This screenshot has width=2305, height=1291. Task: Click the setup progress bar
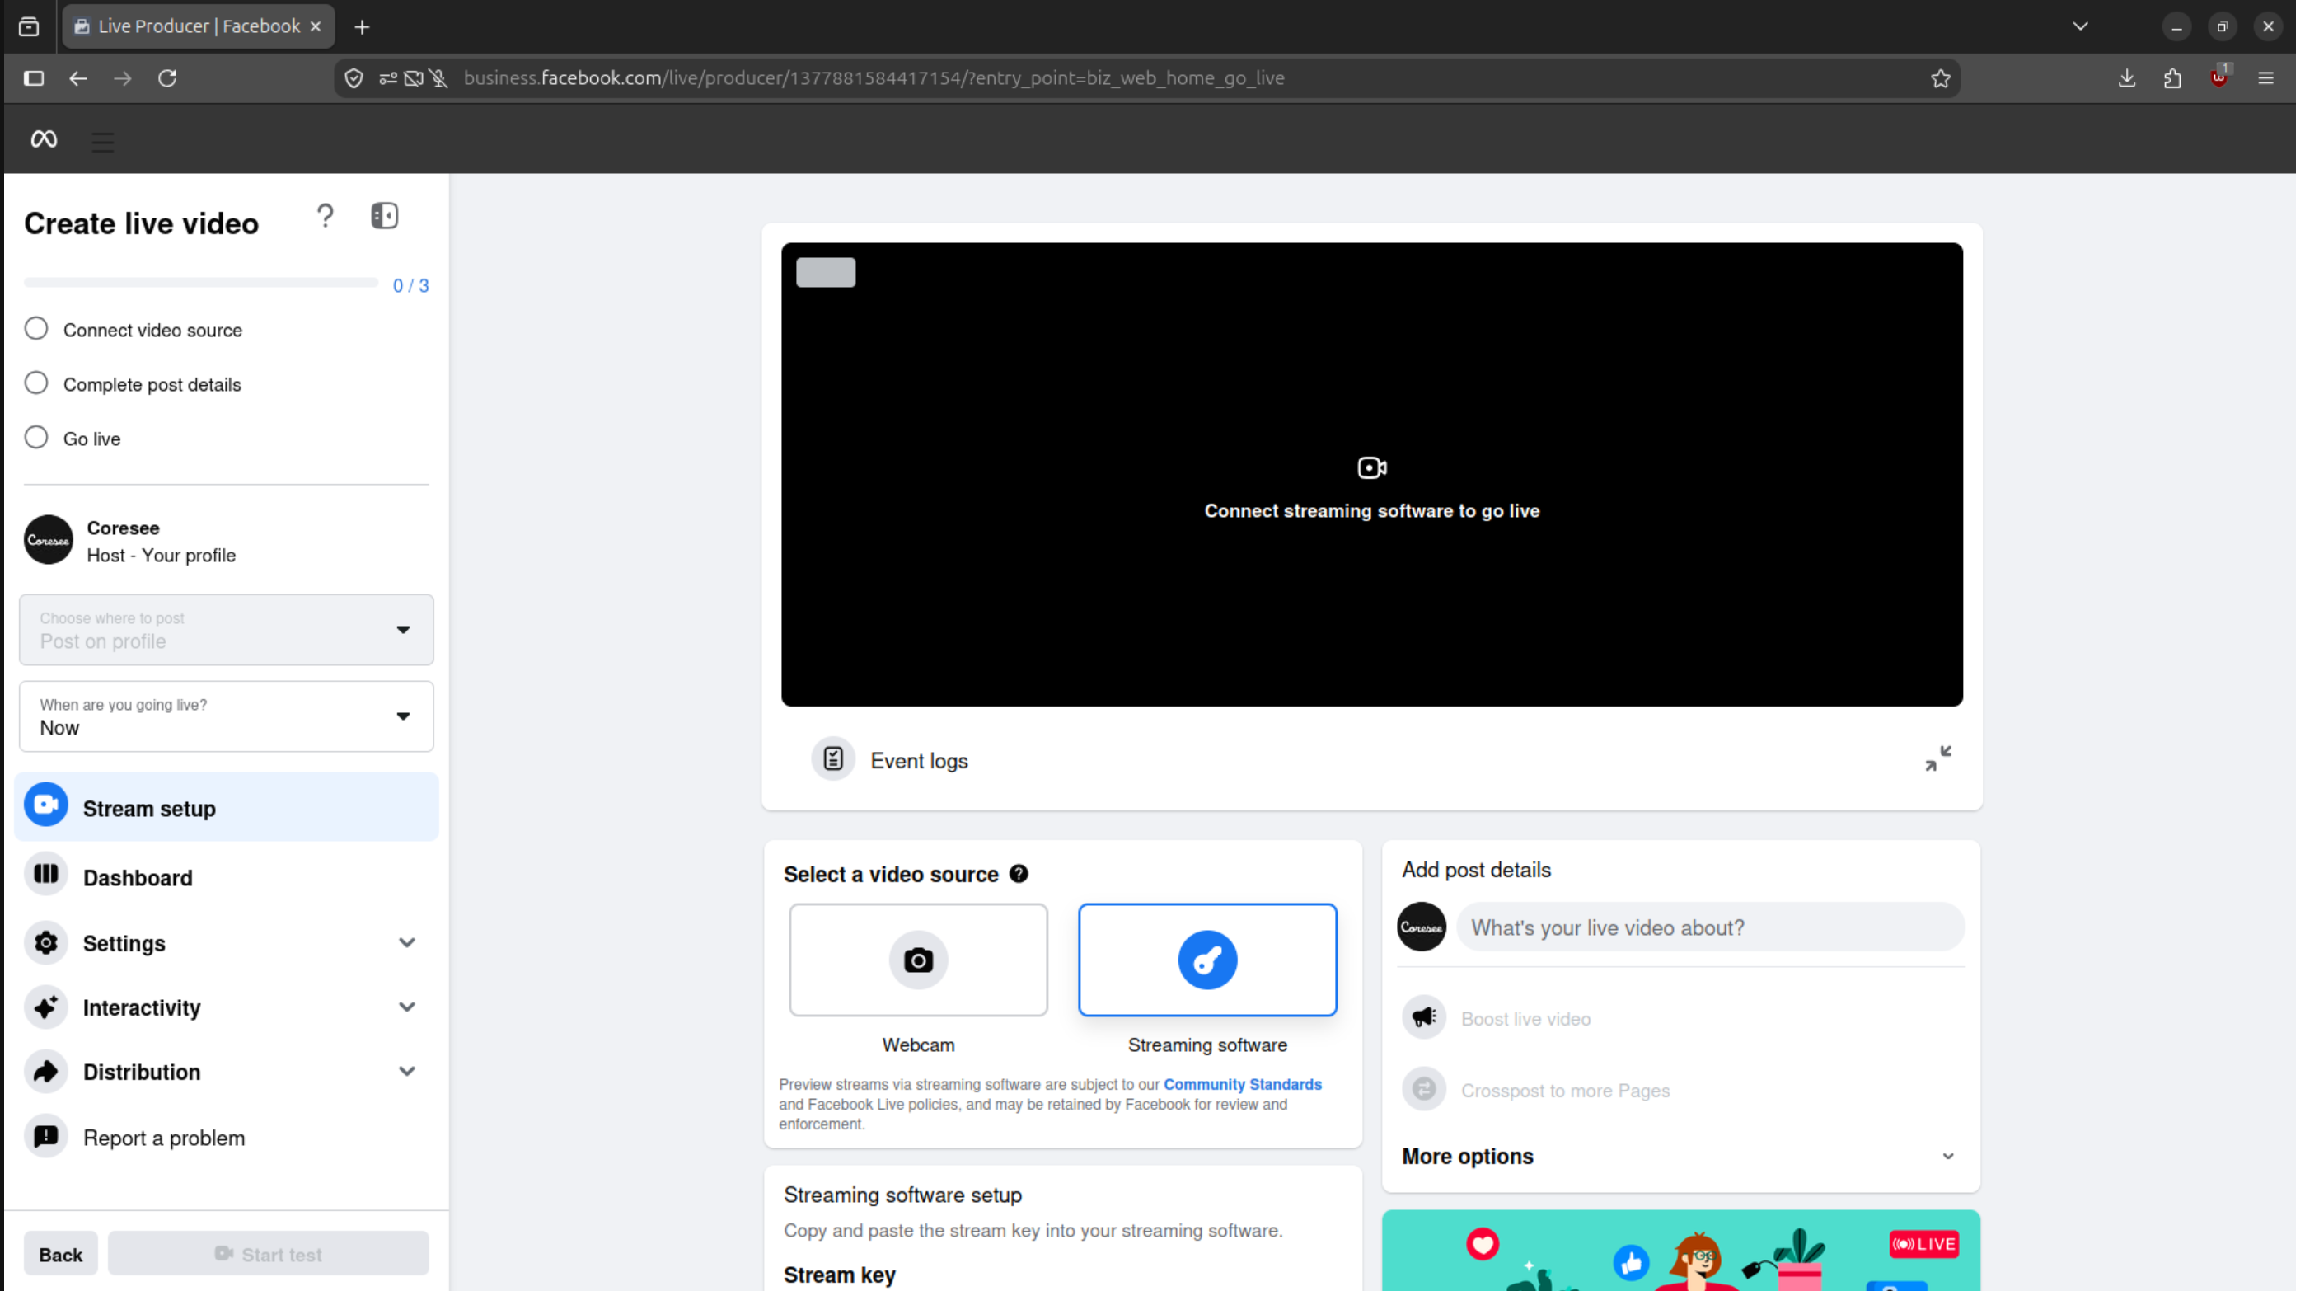click(200, 283)
